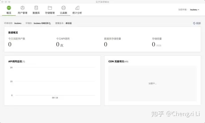Open the 云函数 cloud function icon

tap(63, 8)
